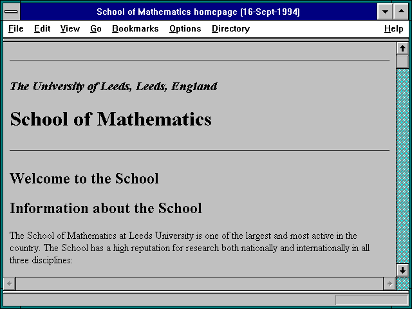Image resolution: width=412 pixels, height=309 pixels.
Task: Open the Directory menu
Action: [x=230, y=28]
